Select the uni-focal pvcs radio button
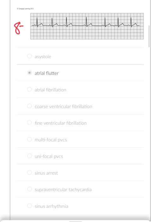This screenshot has width=151, height=222. 29,156
